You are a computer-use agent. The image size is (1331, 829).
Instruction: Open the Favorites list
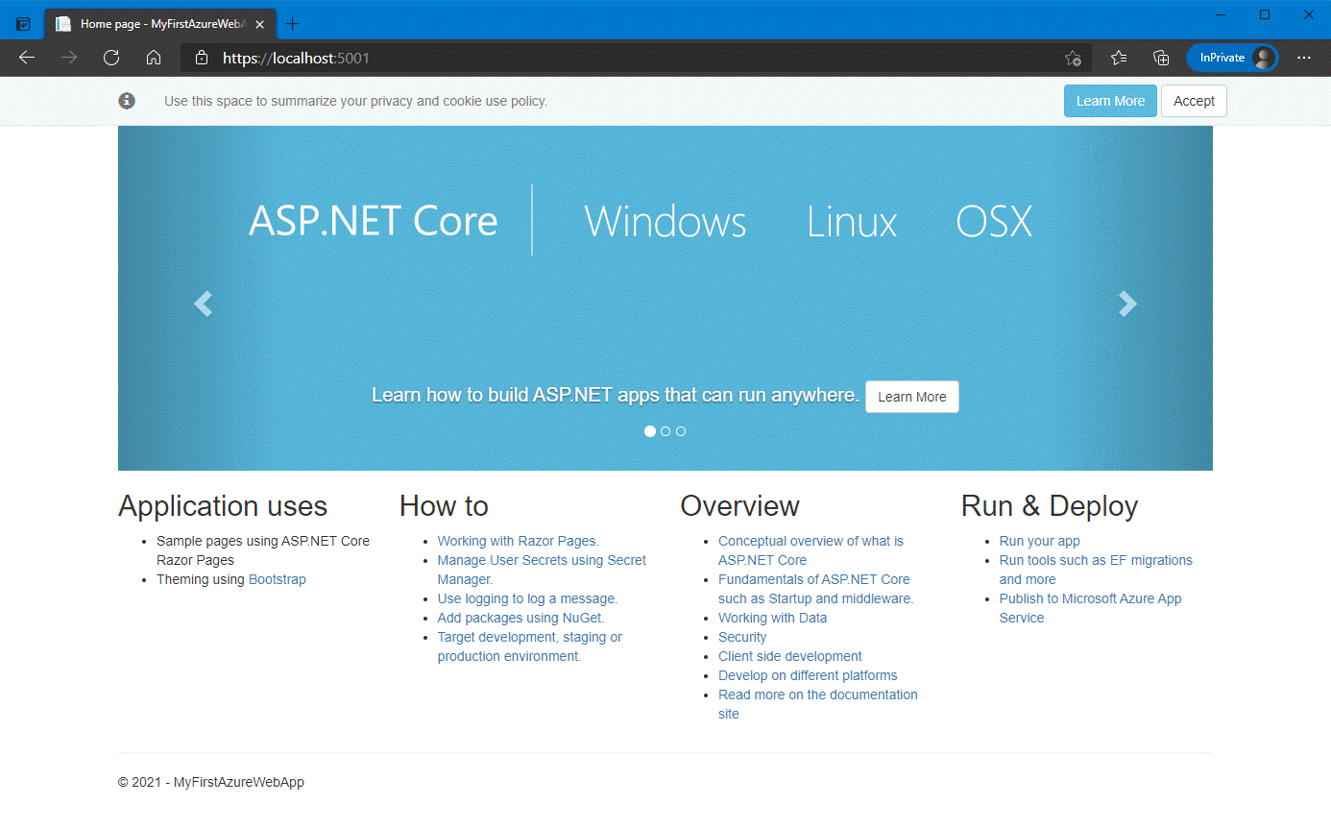point(1119,58)
